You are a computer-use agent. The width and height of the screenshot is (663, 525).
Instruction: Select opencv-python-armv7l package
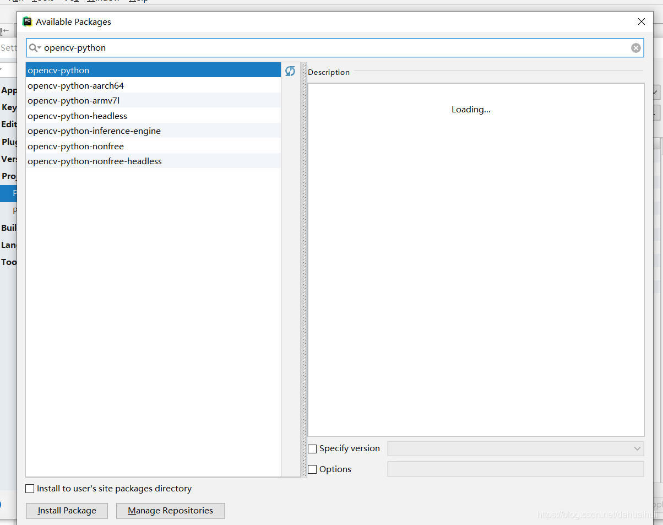pos(153,100)
